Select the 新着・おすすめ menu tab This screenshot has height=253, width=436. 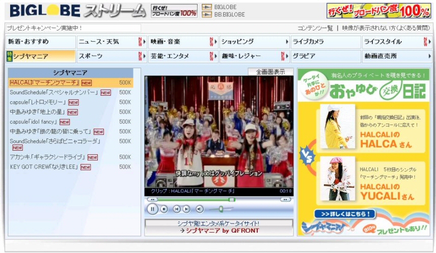click(41, 42)
